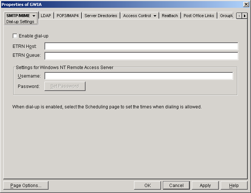Confirm with the OK button

click(147, 186)
